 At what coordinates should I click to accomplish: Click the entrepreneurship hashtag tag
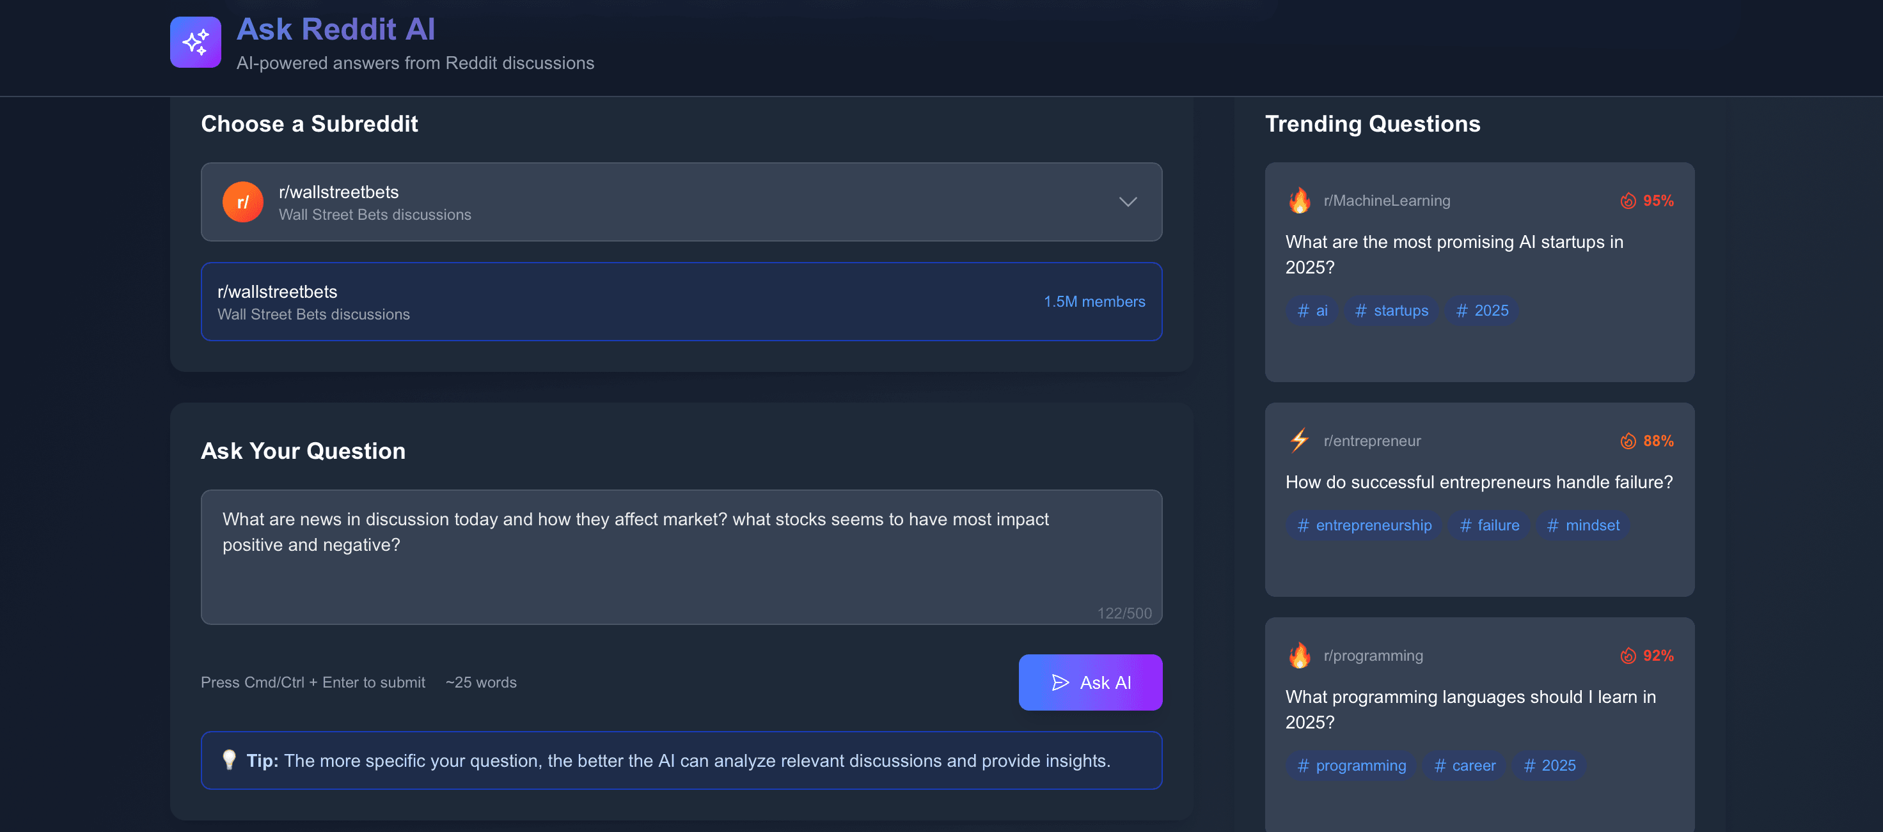(1363, 525)
